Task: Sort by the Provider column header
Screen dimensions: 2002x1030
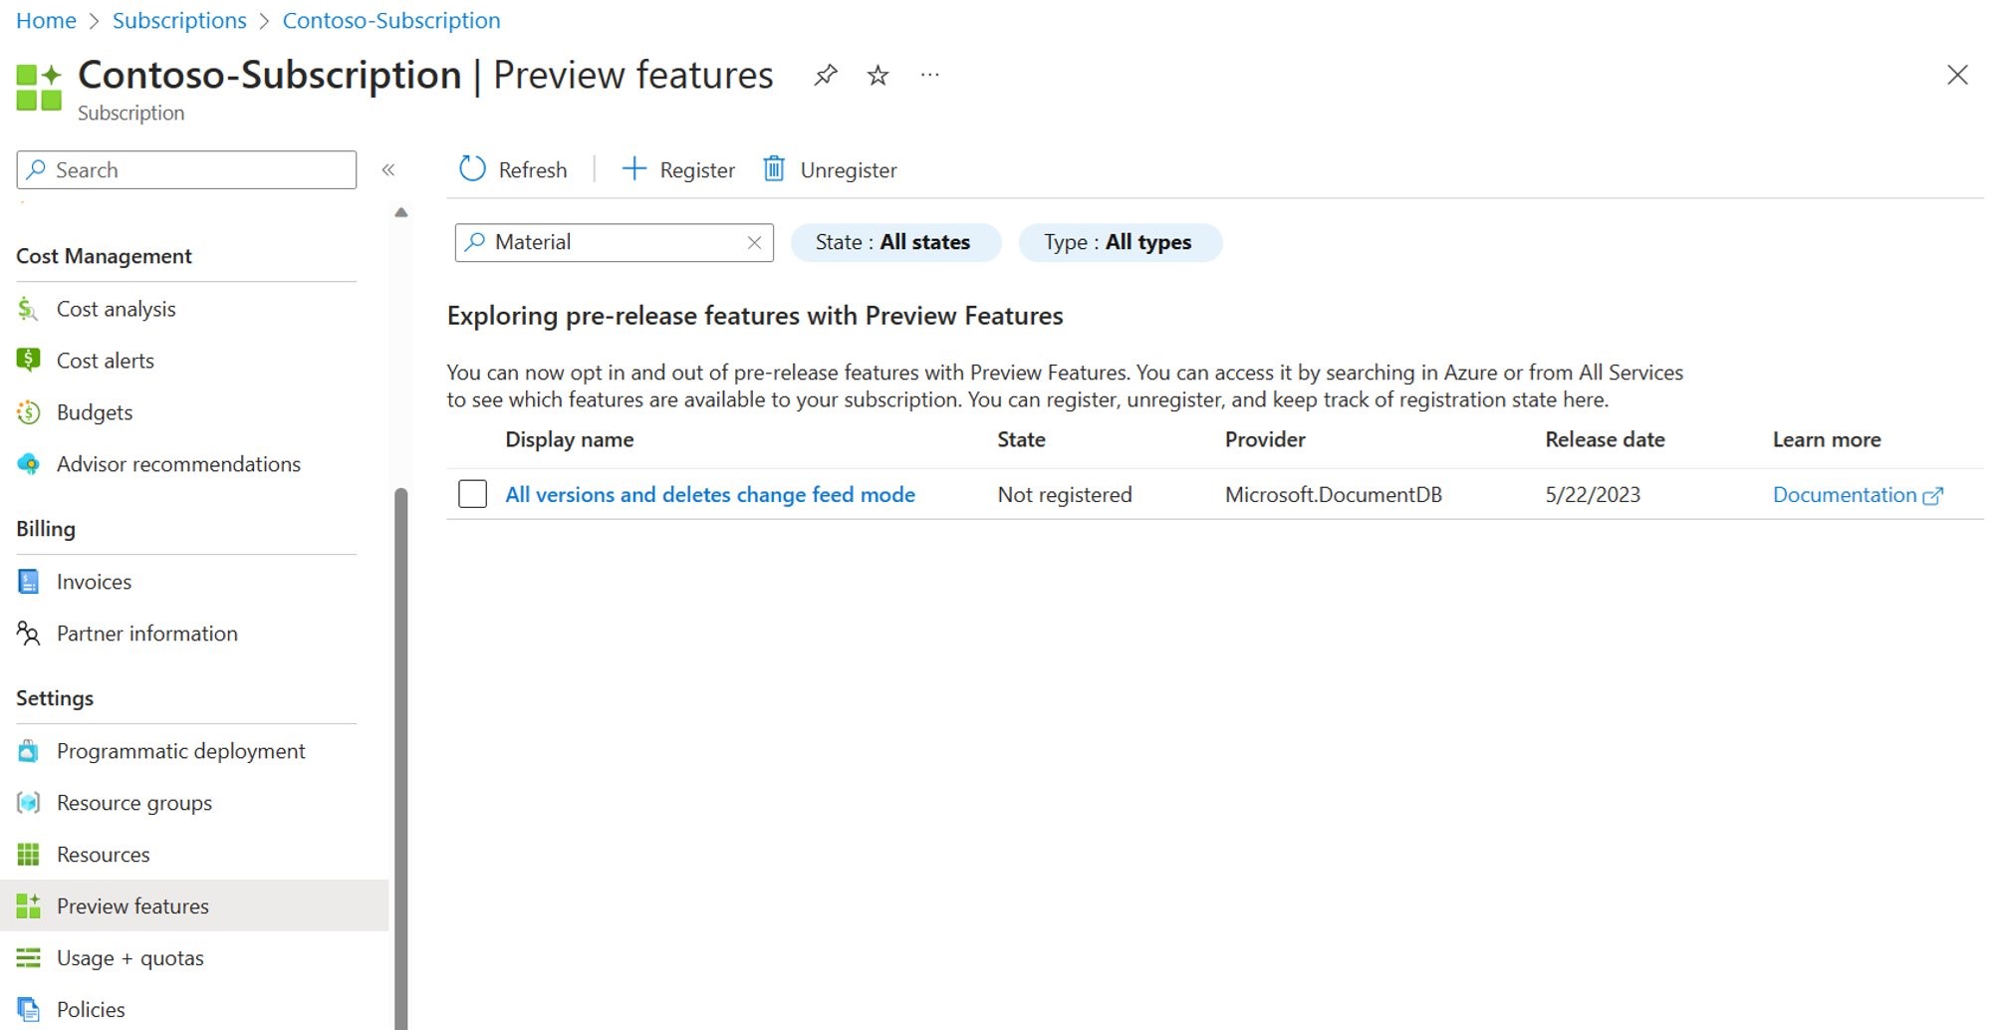Action: click(1265, 439)
